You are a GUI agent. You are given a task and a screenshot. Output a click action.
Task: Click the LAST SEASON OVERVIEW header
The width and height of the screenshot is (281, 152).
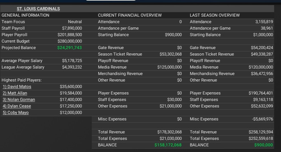[215, 15]
